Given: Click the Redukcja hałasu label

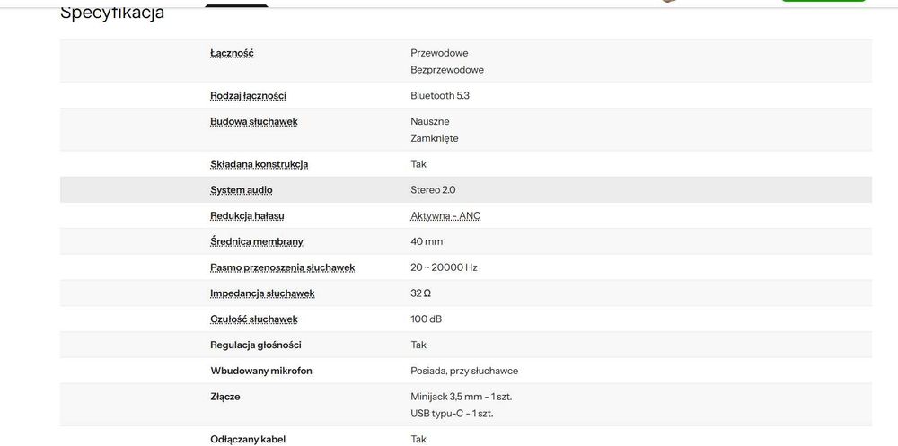Looking at the screenshot, I should point(247,216).
